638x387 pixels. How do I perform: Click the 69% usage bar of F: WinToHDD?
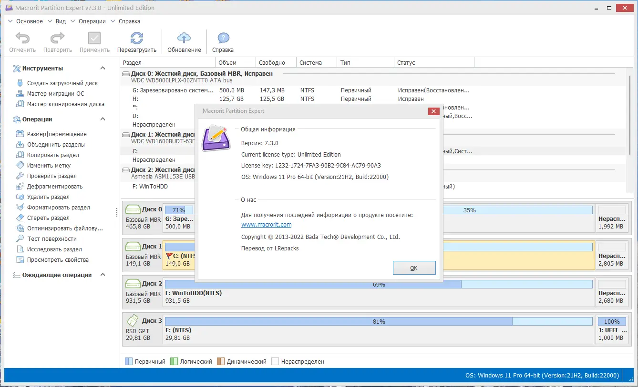(379, 284)
